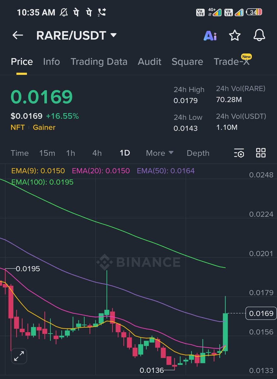Select the Time view for the chart

[x=20, y=153]
